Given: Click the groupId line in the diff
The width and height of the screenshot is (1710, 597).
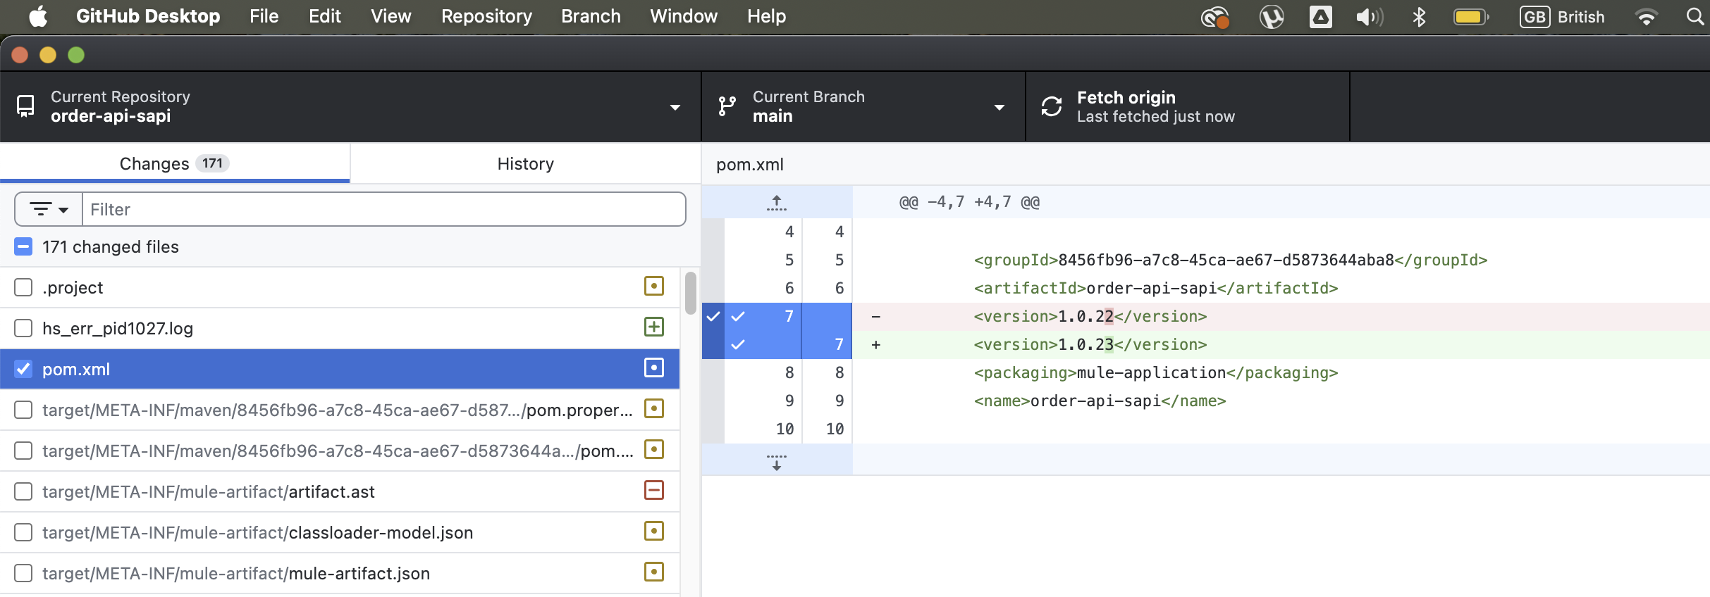Looking at the screenshot, I should (1230, 260).
